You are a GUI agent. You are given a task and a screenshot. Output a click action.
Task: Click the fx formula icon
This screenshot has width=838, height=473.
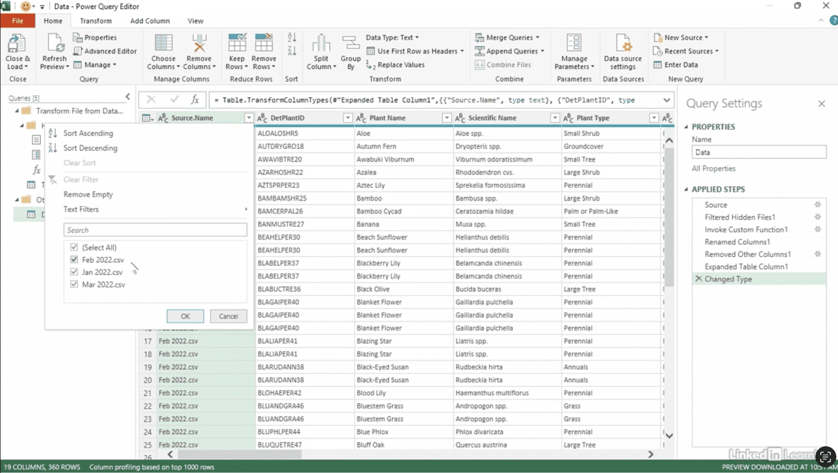coord(195,100)
